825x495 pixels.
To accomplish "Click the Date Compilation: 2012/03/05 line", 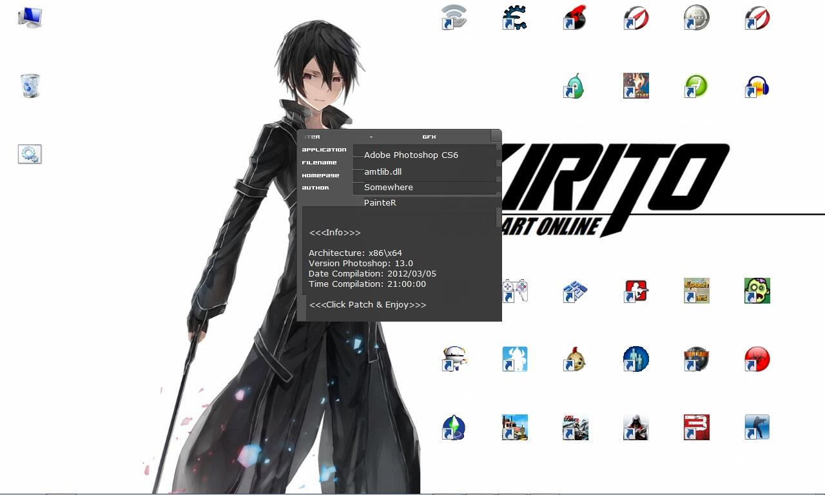I will [373, 273].
